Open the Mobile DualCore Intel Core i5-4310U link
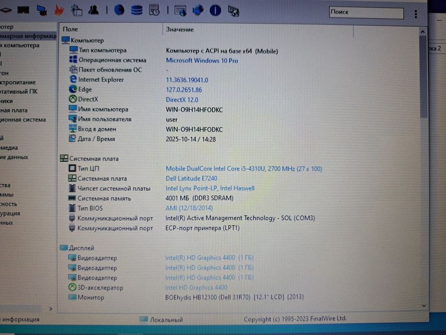The height and width of the screenshot is (335, 446). coord(244,168)
